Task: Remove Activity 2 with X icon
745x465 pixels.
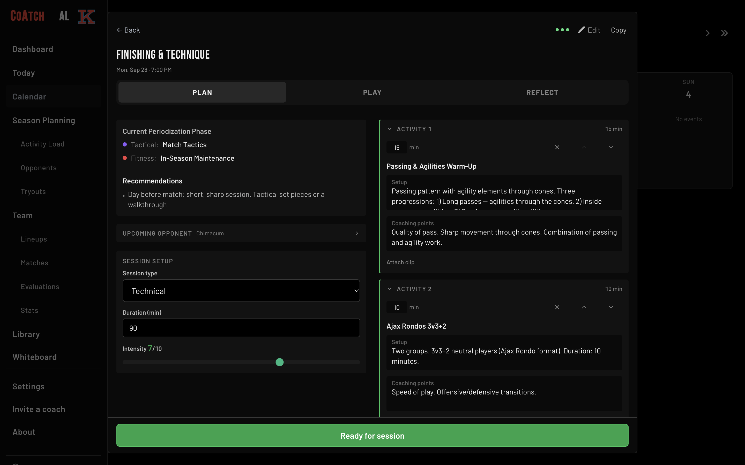Action: [557, 307]
